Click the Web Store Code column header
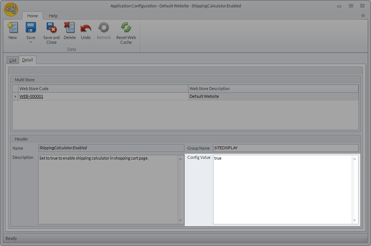Image resolution: width=371 pixels, height=246 pixels. [x=103, y=89]
